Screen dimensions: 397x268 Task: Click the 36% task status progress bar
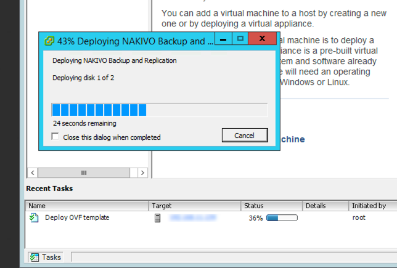[x=282, y=218]
